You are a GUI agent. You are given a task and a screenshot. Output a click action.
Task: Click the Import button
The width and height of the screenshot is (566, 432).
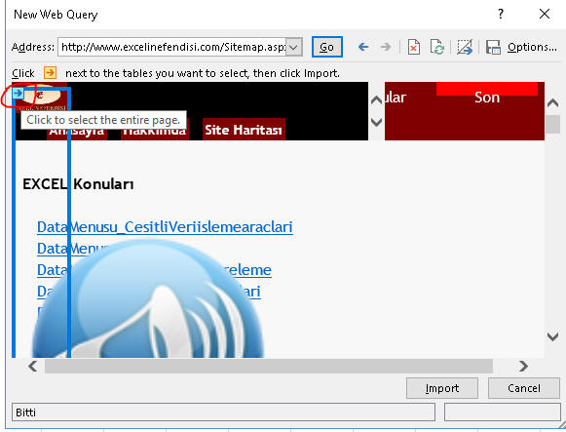click(x=442, y=388)
